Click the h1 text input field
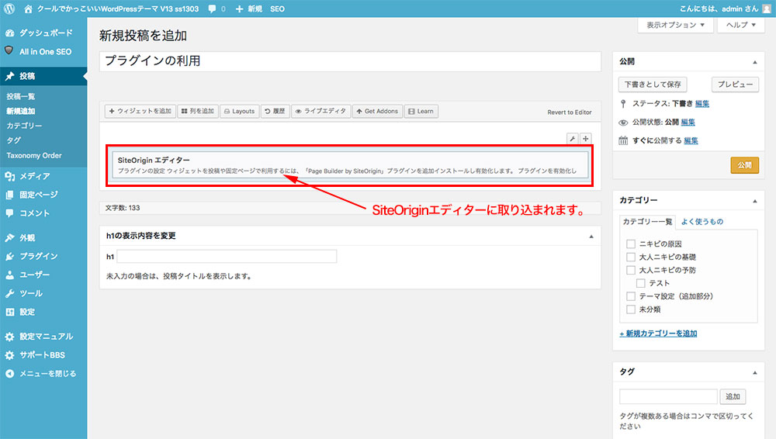The image size is (776, 439). click(x=227, y=257)
